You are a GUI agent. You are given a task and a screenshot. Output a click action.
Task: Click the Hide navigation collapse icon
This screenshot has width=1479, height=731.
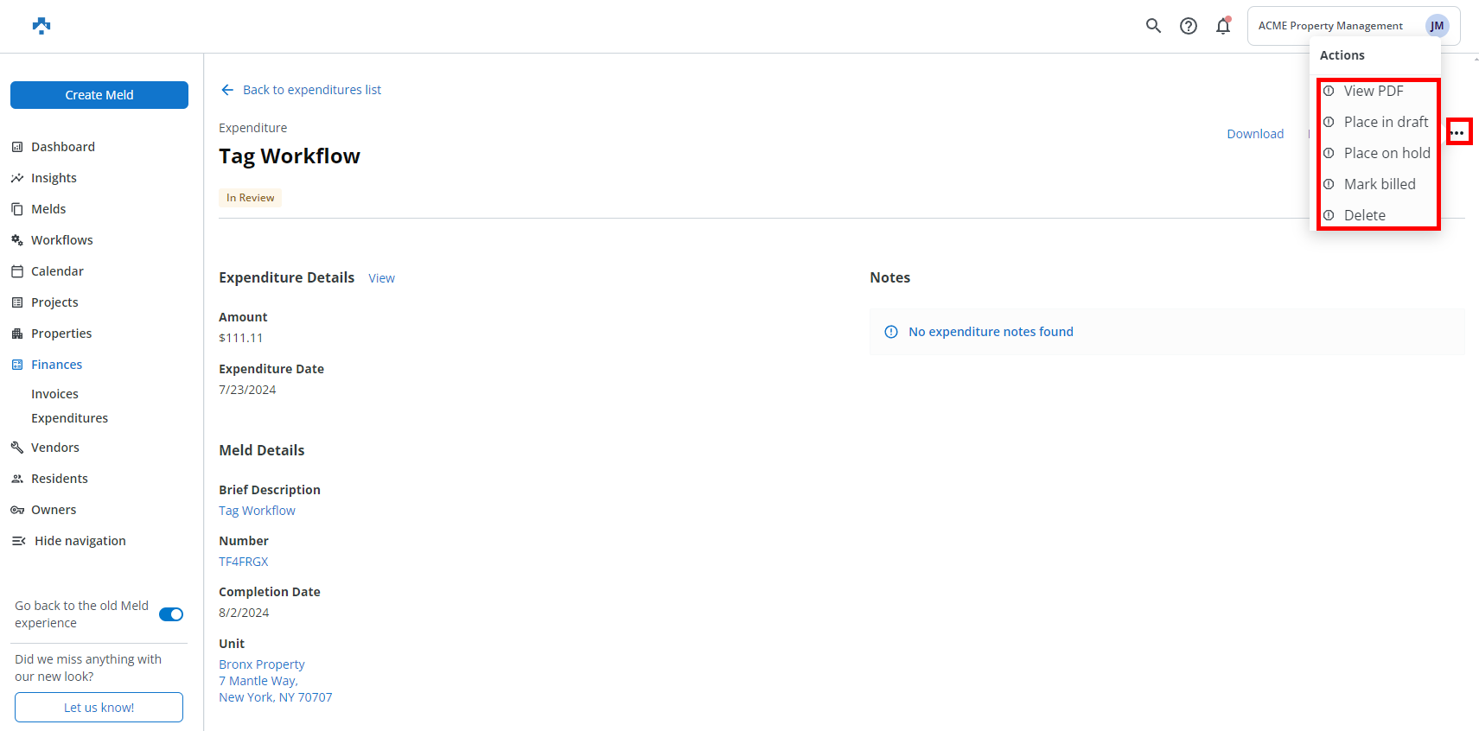pos(18,541)
